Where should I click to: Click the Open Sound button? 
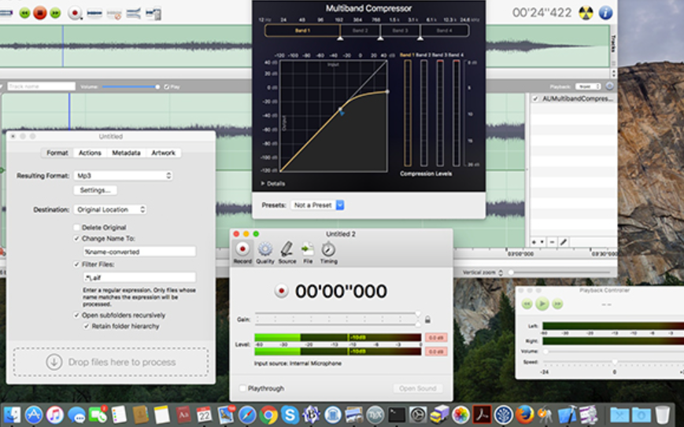point(417,388)
